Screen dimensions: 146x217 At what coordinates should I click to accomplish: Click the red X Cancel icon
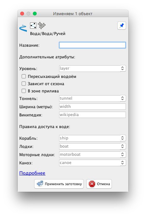pyautogui.click(x=92, y=184)
